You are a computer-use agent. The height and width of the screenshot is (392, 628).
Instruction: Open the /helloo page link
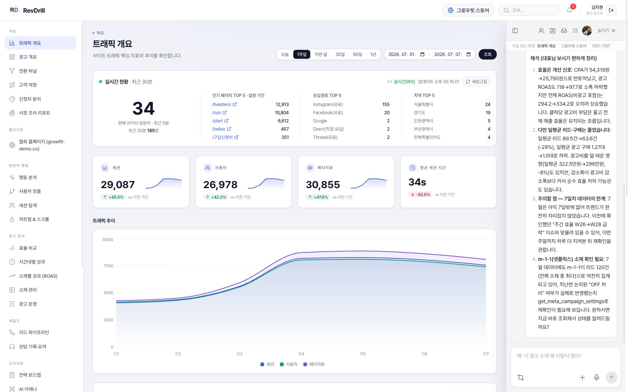click(222, 129)
